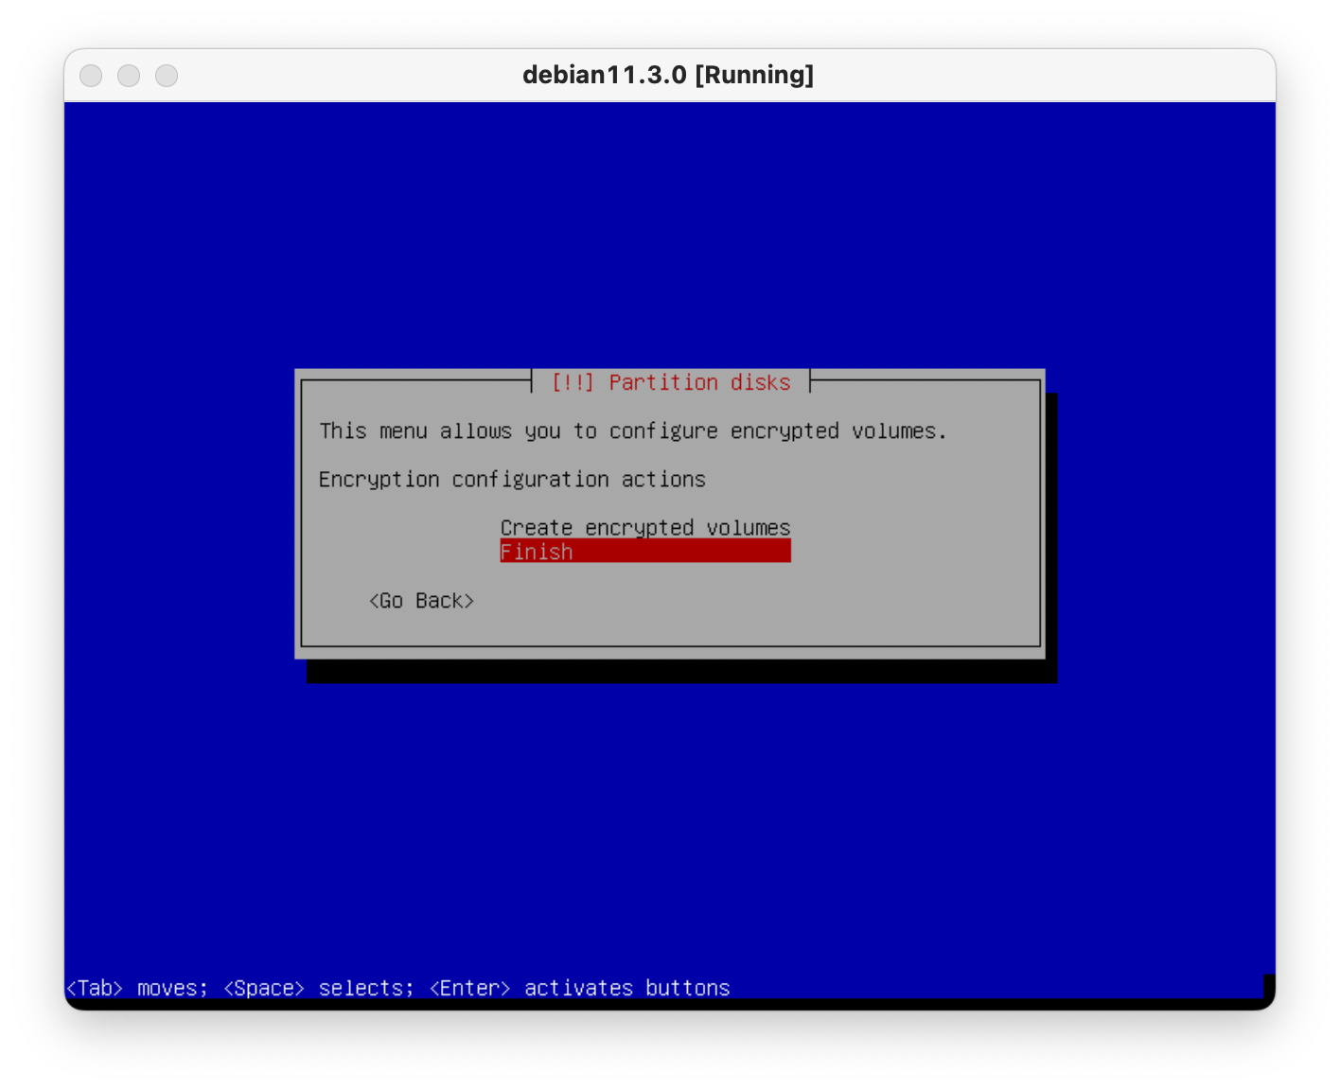
Task: Click the window zoom button
Action: coord(167,76)
